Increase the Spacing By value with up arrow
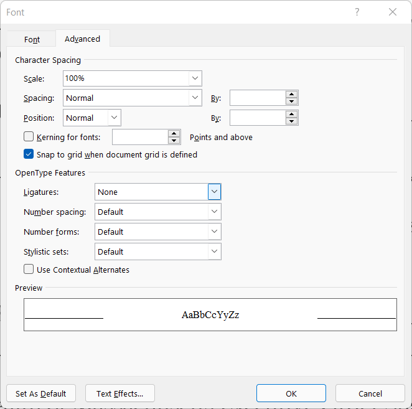412x409 pixels. point(291,95)
